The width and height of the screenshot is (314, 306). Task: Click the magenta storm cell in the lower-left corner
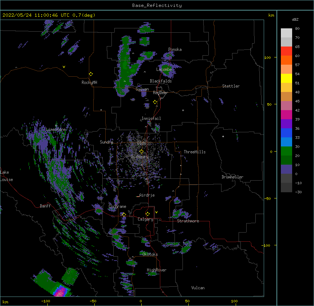(x=61, y=291)
